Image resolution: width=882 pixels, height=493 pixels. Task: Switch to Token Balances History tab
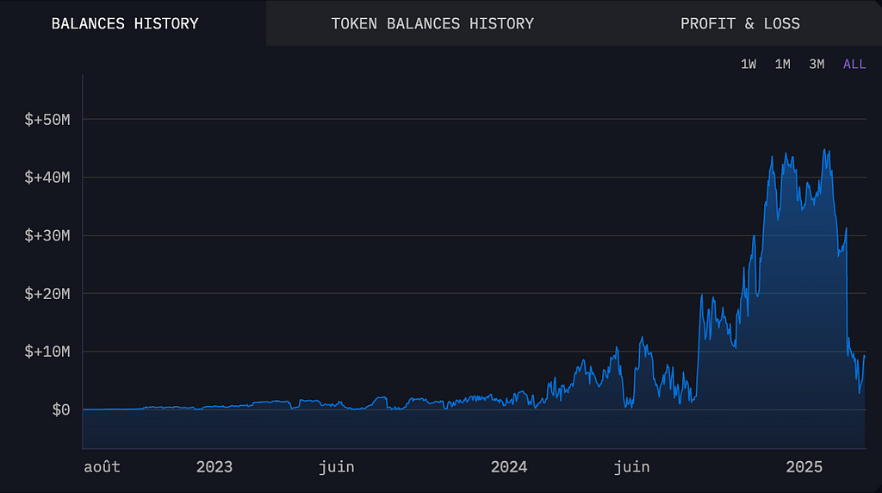point(432,23)
